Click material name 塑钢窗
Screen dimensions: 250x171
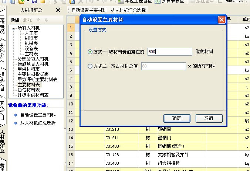coord(164,129)
